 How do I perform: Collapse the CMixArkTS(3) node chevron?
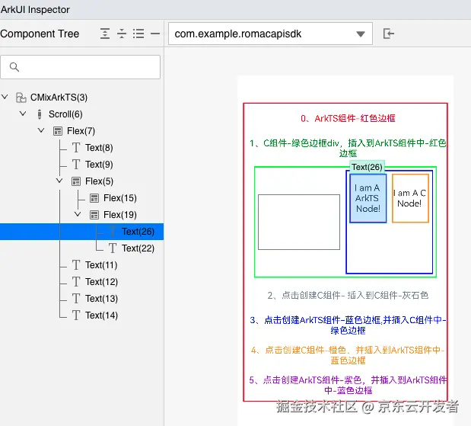5,97
